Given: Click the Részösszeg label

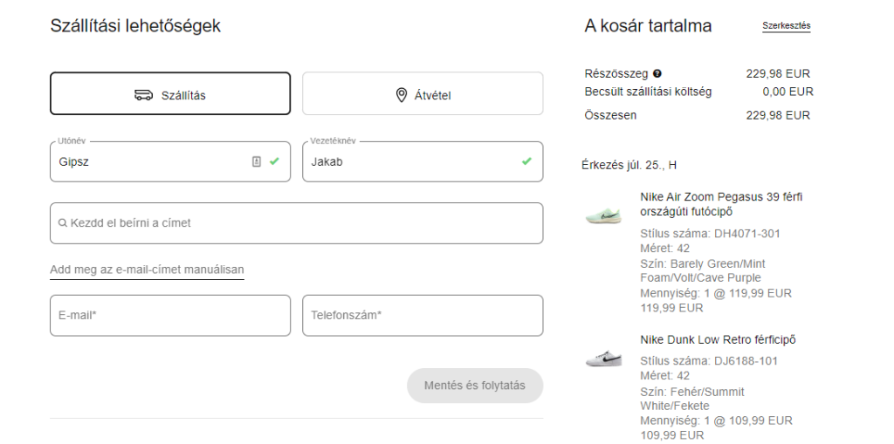Looking at the screenshot, I should (x=616, y=73).
